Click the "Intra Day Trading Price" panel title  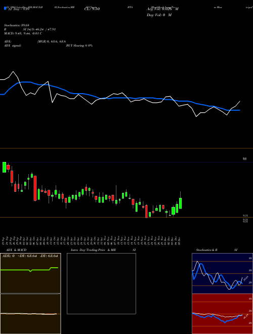coord(88,250)
